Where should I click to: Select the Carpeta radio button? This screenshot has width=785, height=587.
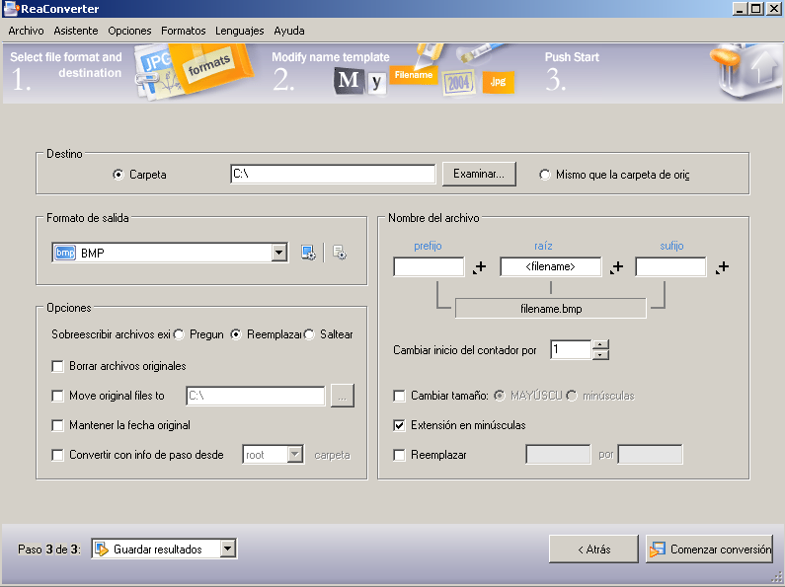[118, 175]
